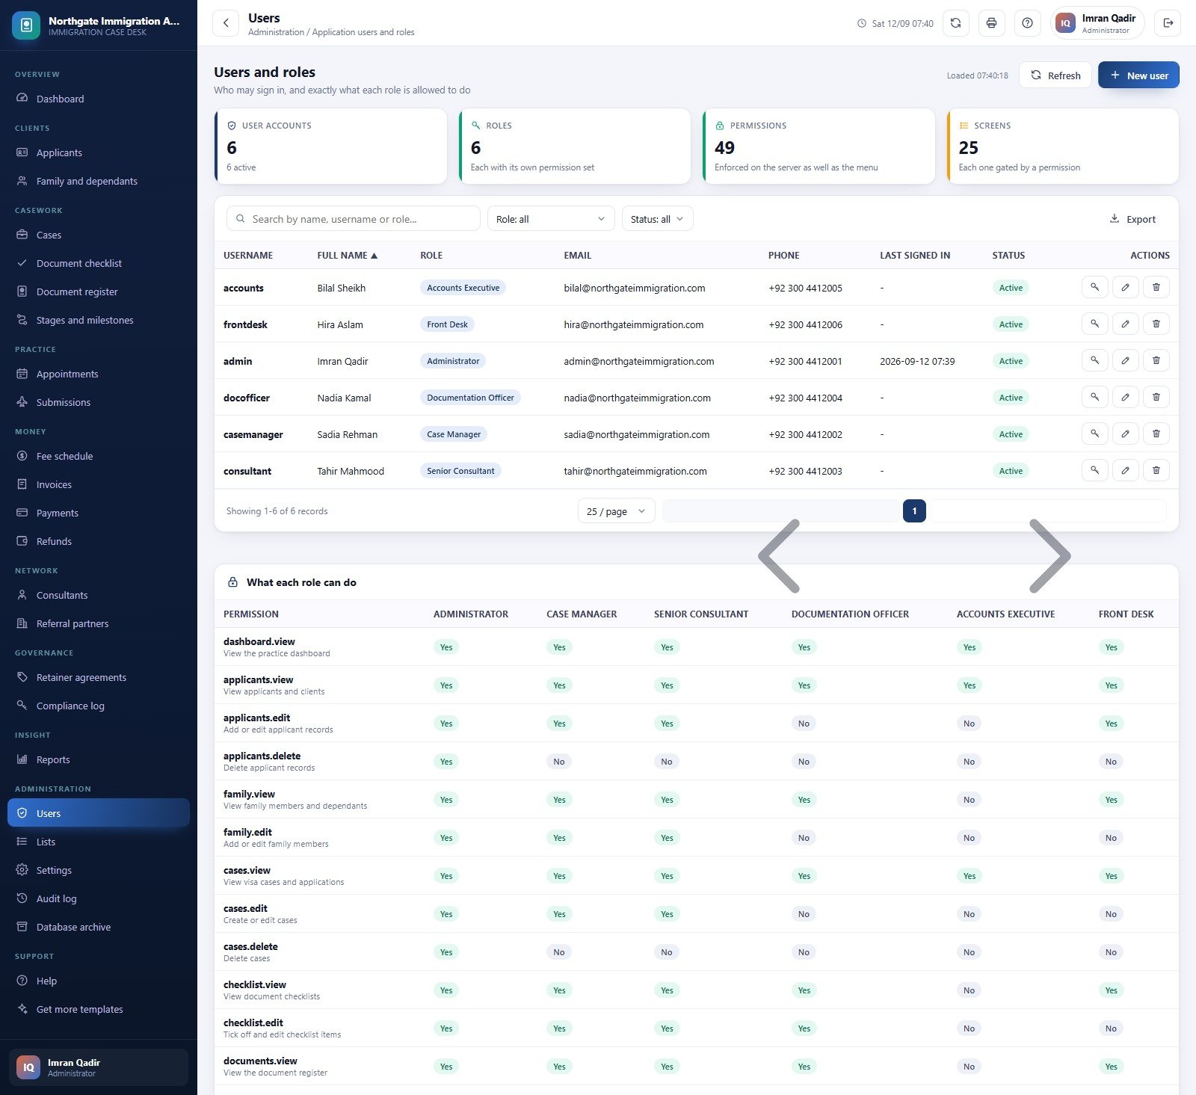Open Dashboard in the sidebar
1196x1095 pixels.
99,99
